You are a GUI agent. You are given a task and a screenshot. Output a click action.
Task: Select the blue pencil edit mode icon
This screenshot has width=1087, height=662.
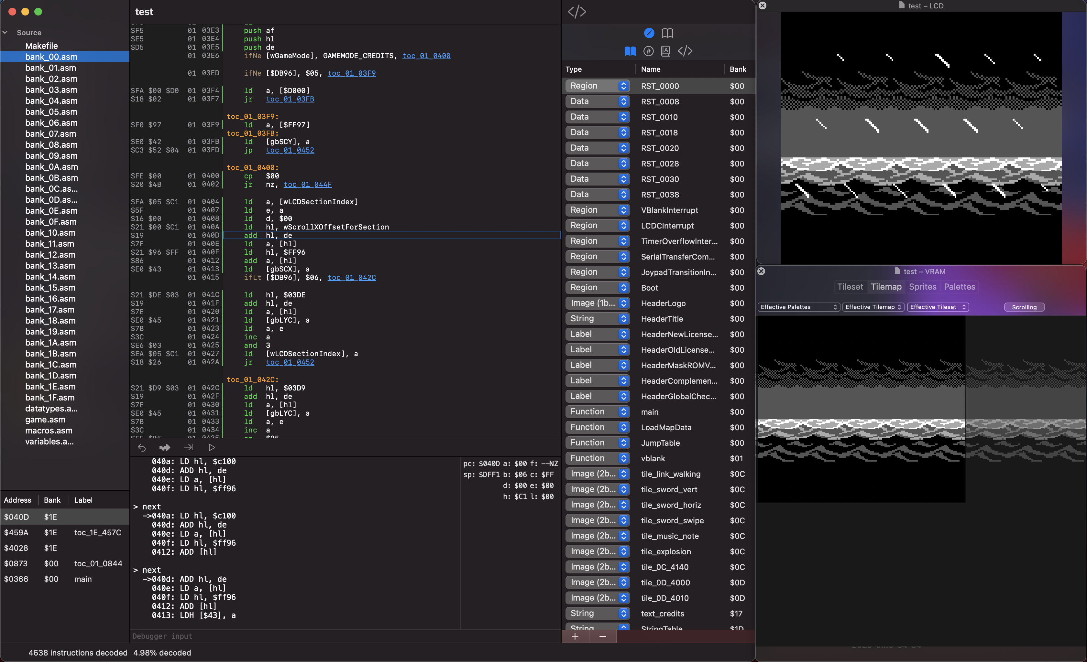pos(649,33)
